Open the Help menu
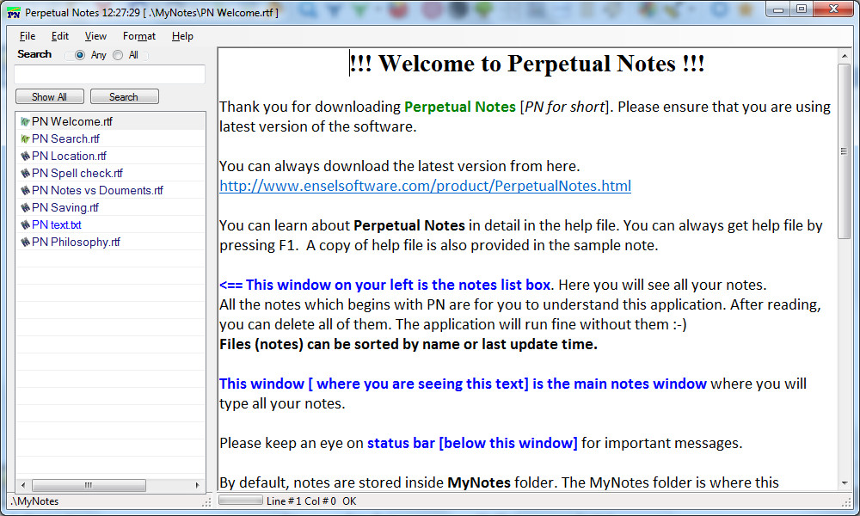This screenshot has width=860, height=516. coord(182,36)
